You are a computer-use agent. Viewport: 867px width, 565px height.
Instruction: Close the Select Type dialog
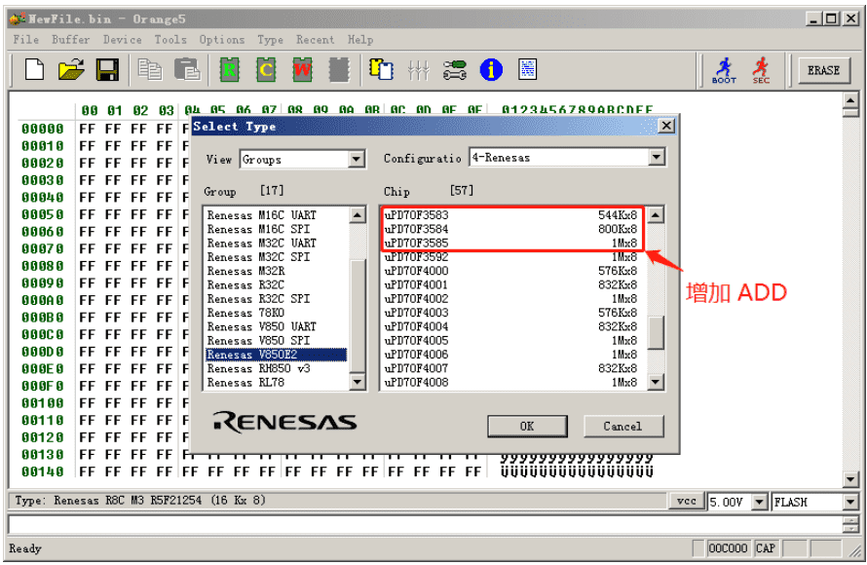(x=666, y=126)
